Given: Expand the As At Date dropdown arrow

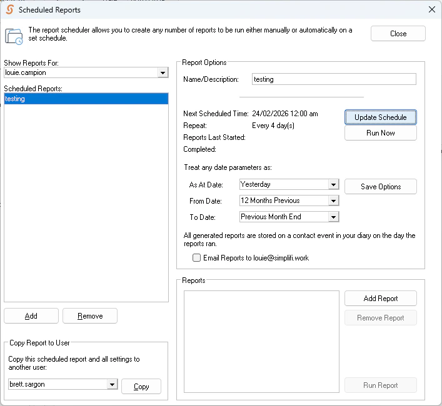Looking at the screenshot, I should coord(333,185).
